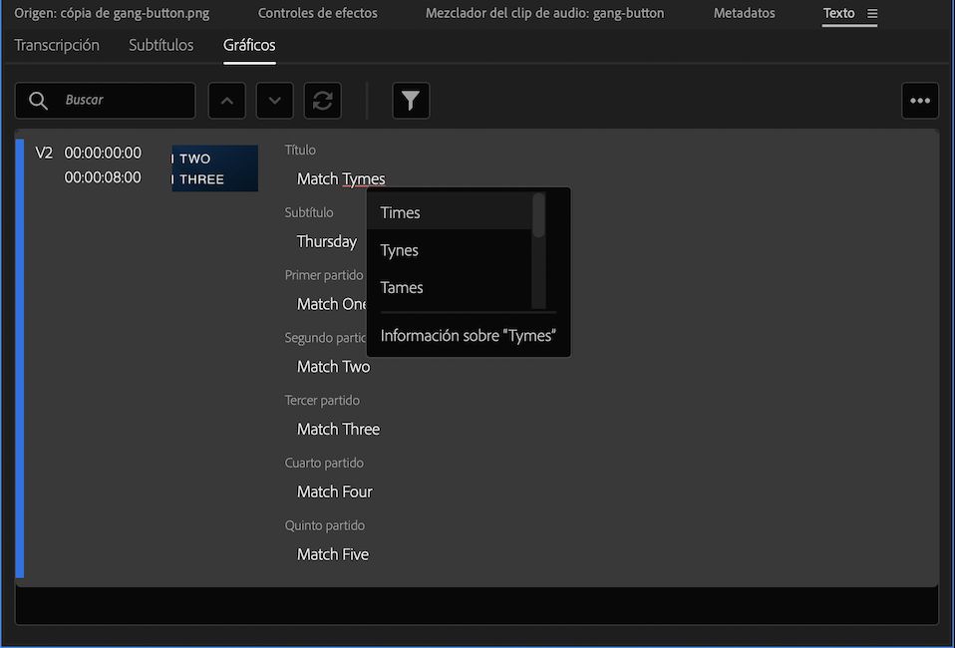Click the graphic clip thumbnail
The width and height of the screenshot is (955, 648).
click(x=215, y=168)
